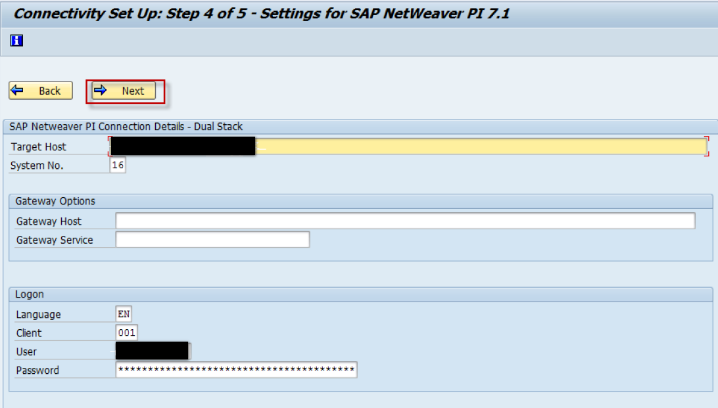
Task: Click the Gateway Options group header
Action: 360,201
